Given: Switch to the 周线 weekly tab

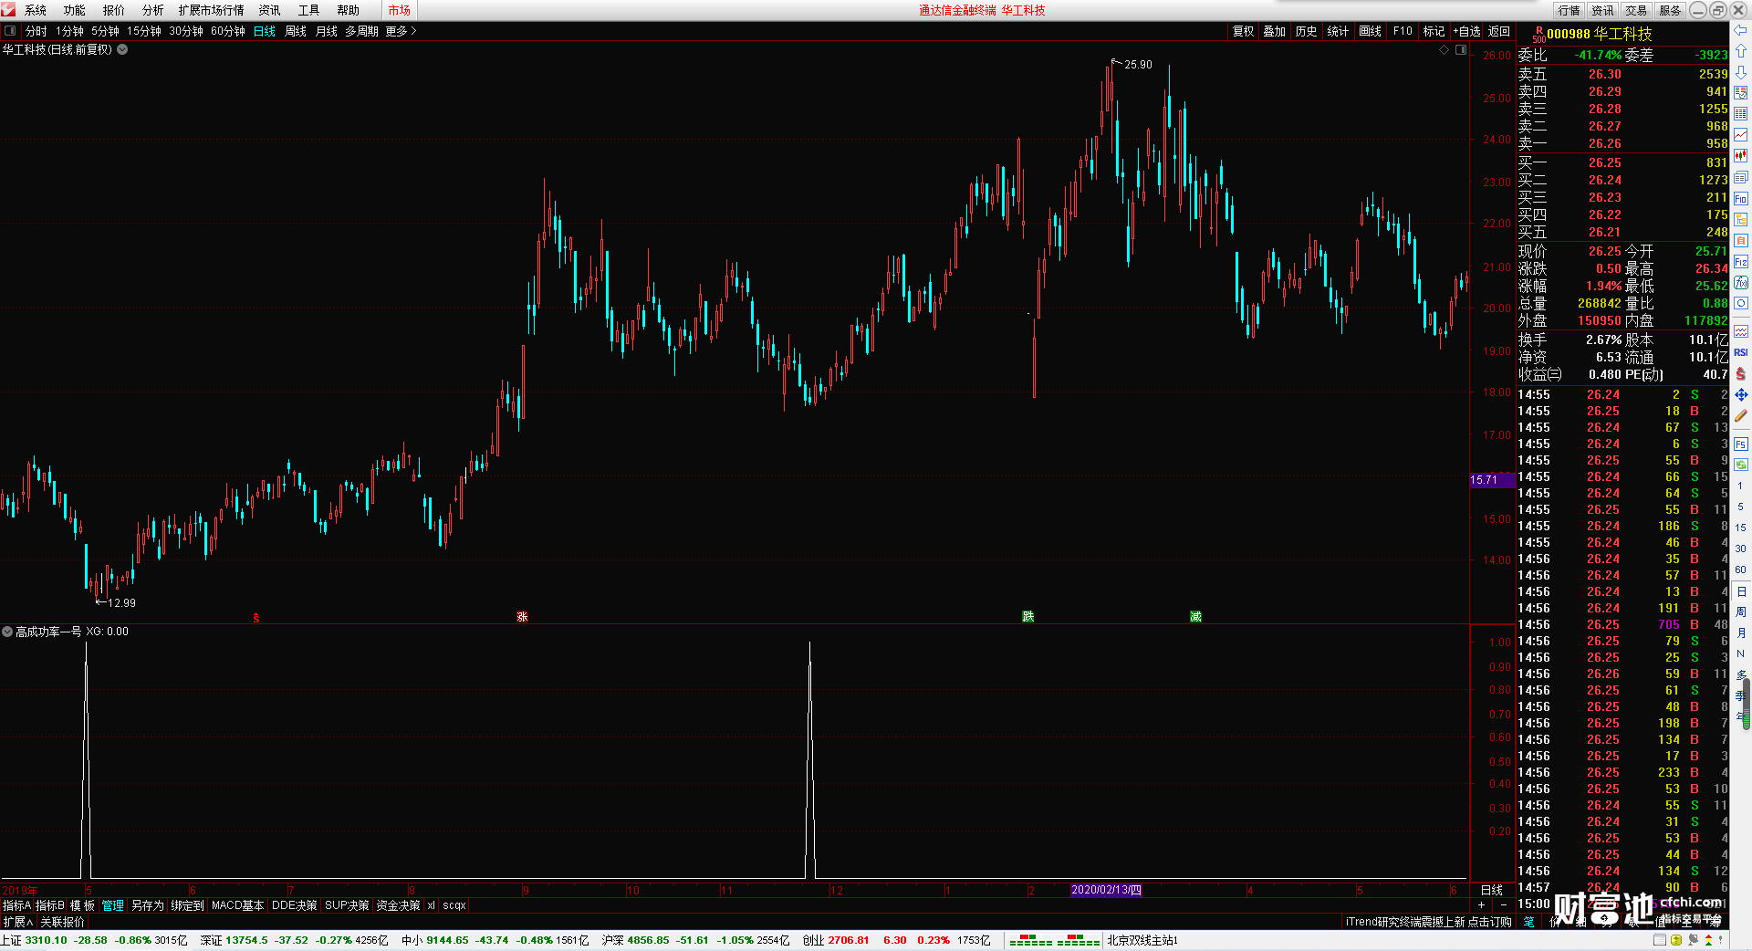Looking at the screenshot, I should tap(296, 31).
